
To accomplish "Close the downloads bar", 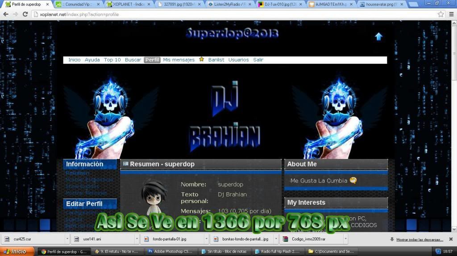I will 451,239.
